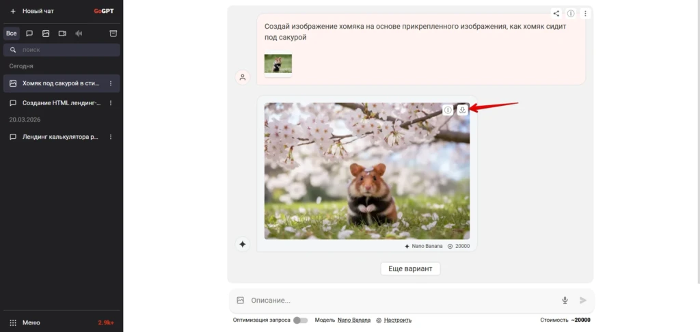Download the generated hamster image

point(463,110)
